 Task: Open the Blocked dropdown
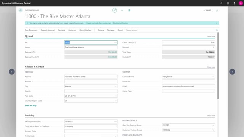[188, 47]
